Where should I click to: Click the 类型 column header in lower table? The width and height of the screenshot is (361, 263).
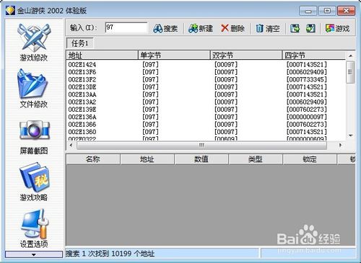[256, 159]
